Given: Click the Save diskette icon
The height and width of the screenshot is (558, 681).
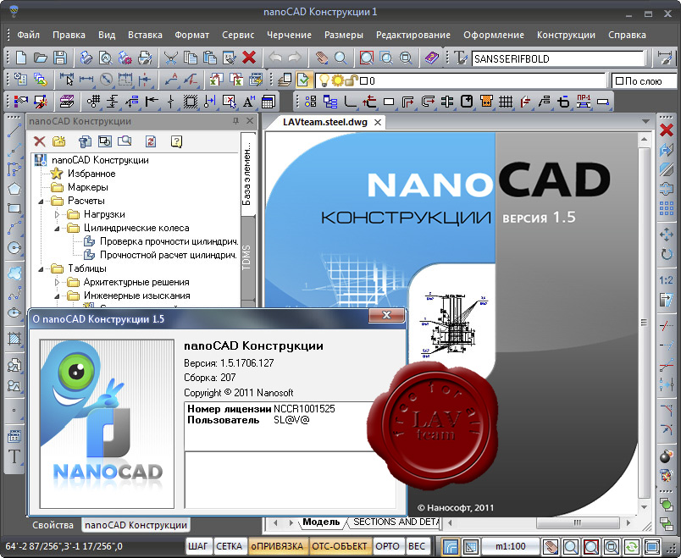Looking at the screenshot, I should tap(60, 58).
